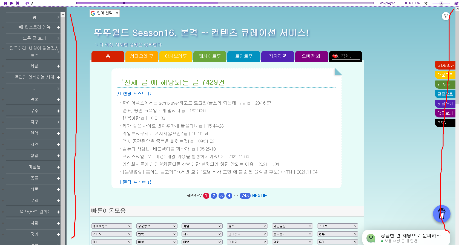Open post 행복이란
Screen dimensions: 459x245
coord(131,118)
